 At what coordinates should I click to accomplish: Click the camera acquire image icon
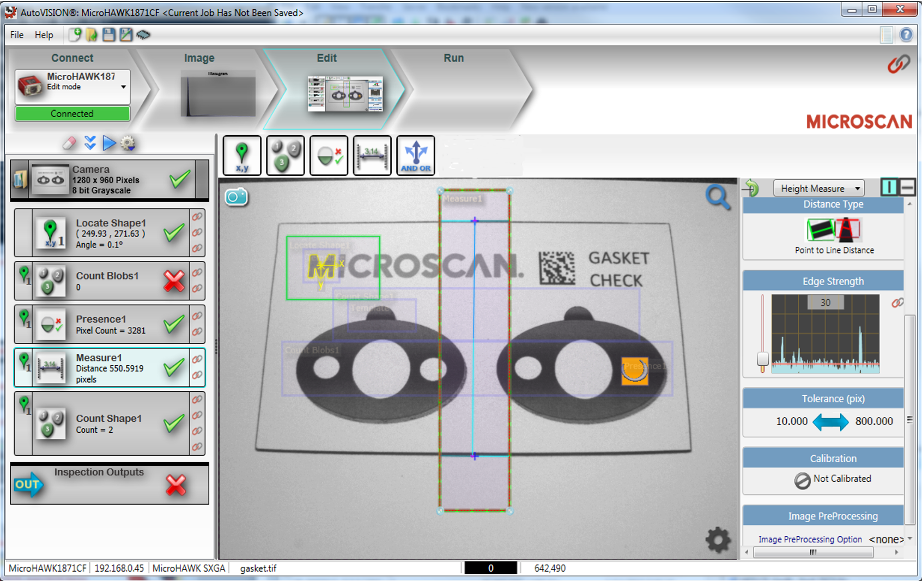[236, 197]
